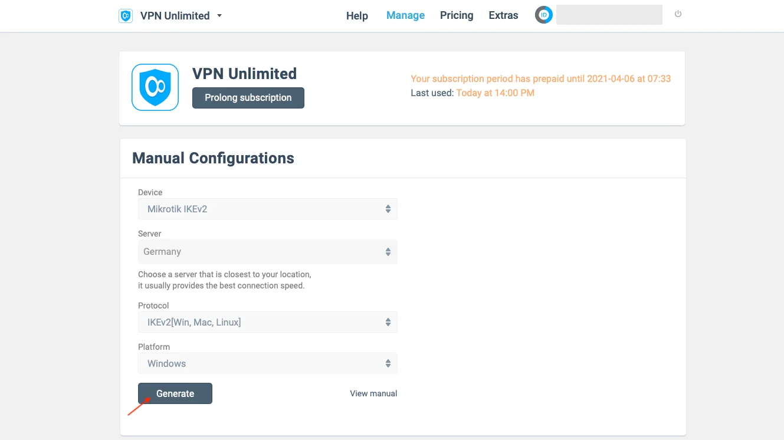
Task: Click the greyed account name field
Action: [609, 15]
